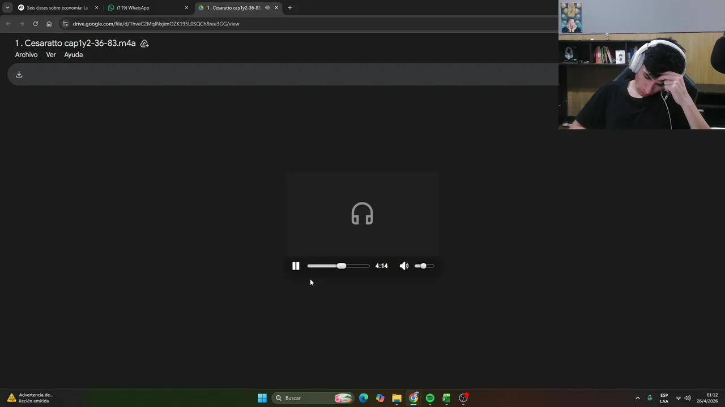Open a new browser tab
The height and width of the screenshot is (407, 725).
[289, 8]
